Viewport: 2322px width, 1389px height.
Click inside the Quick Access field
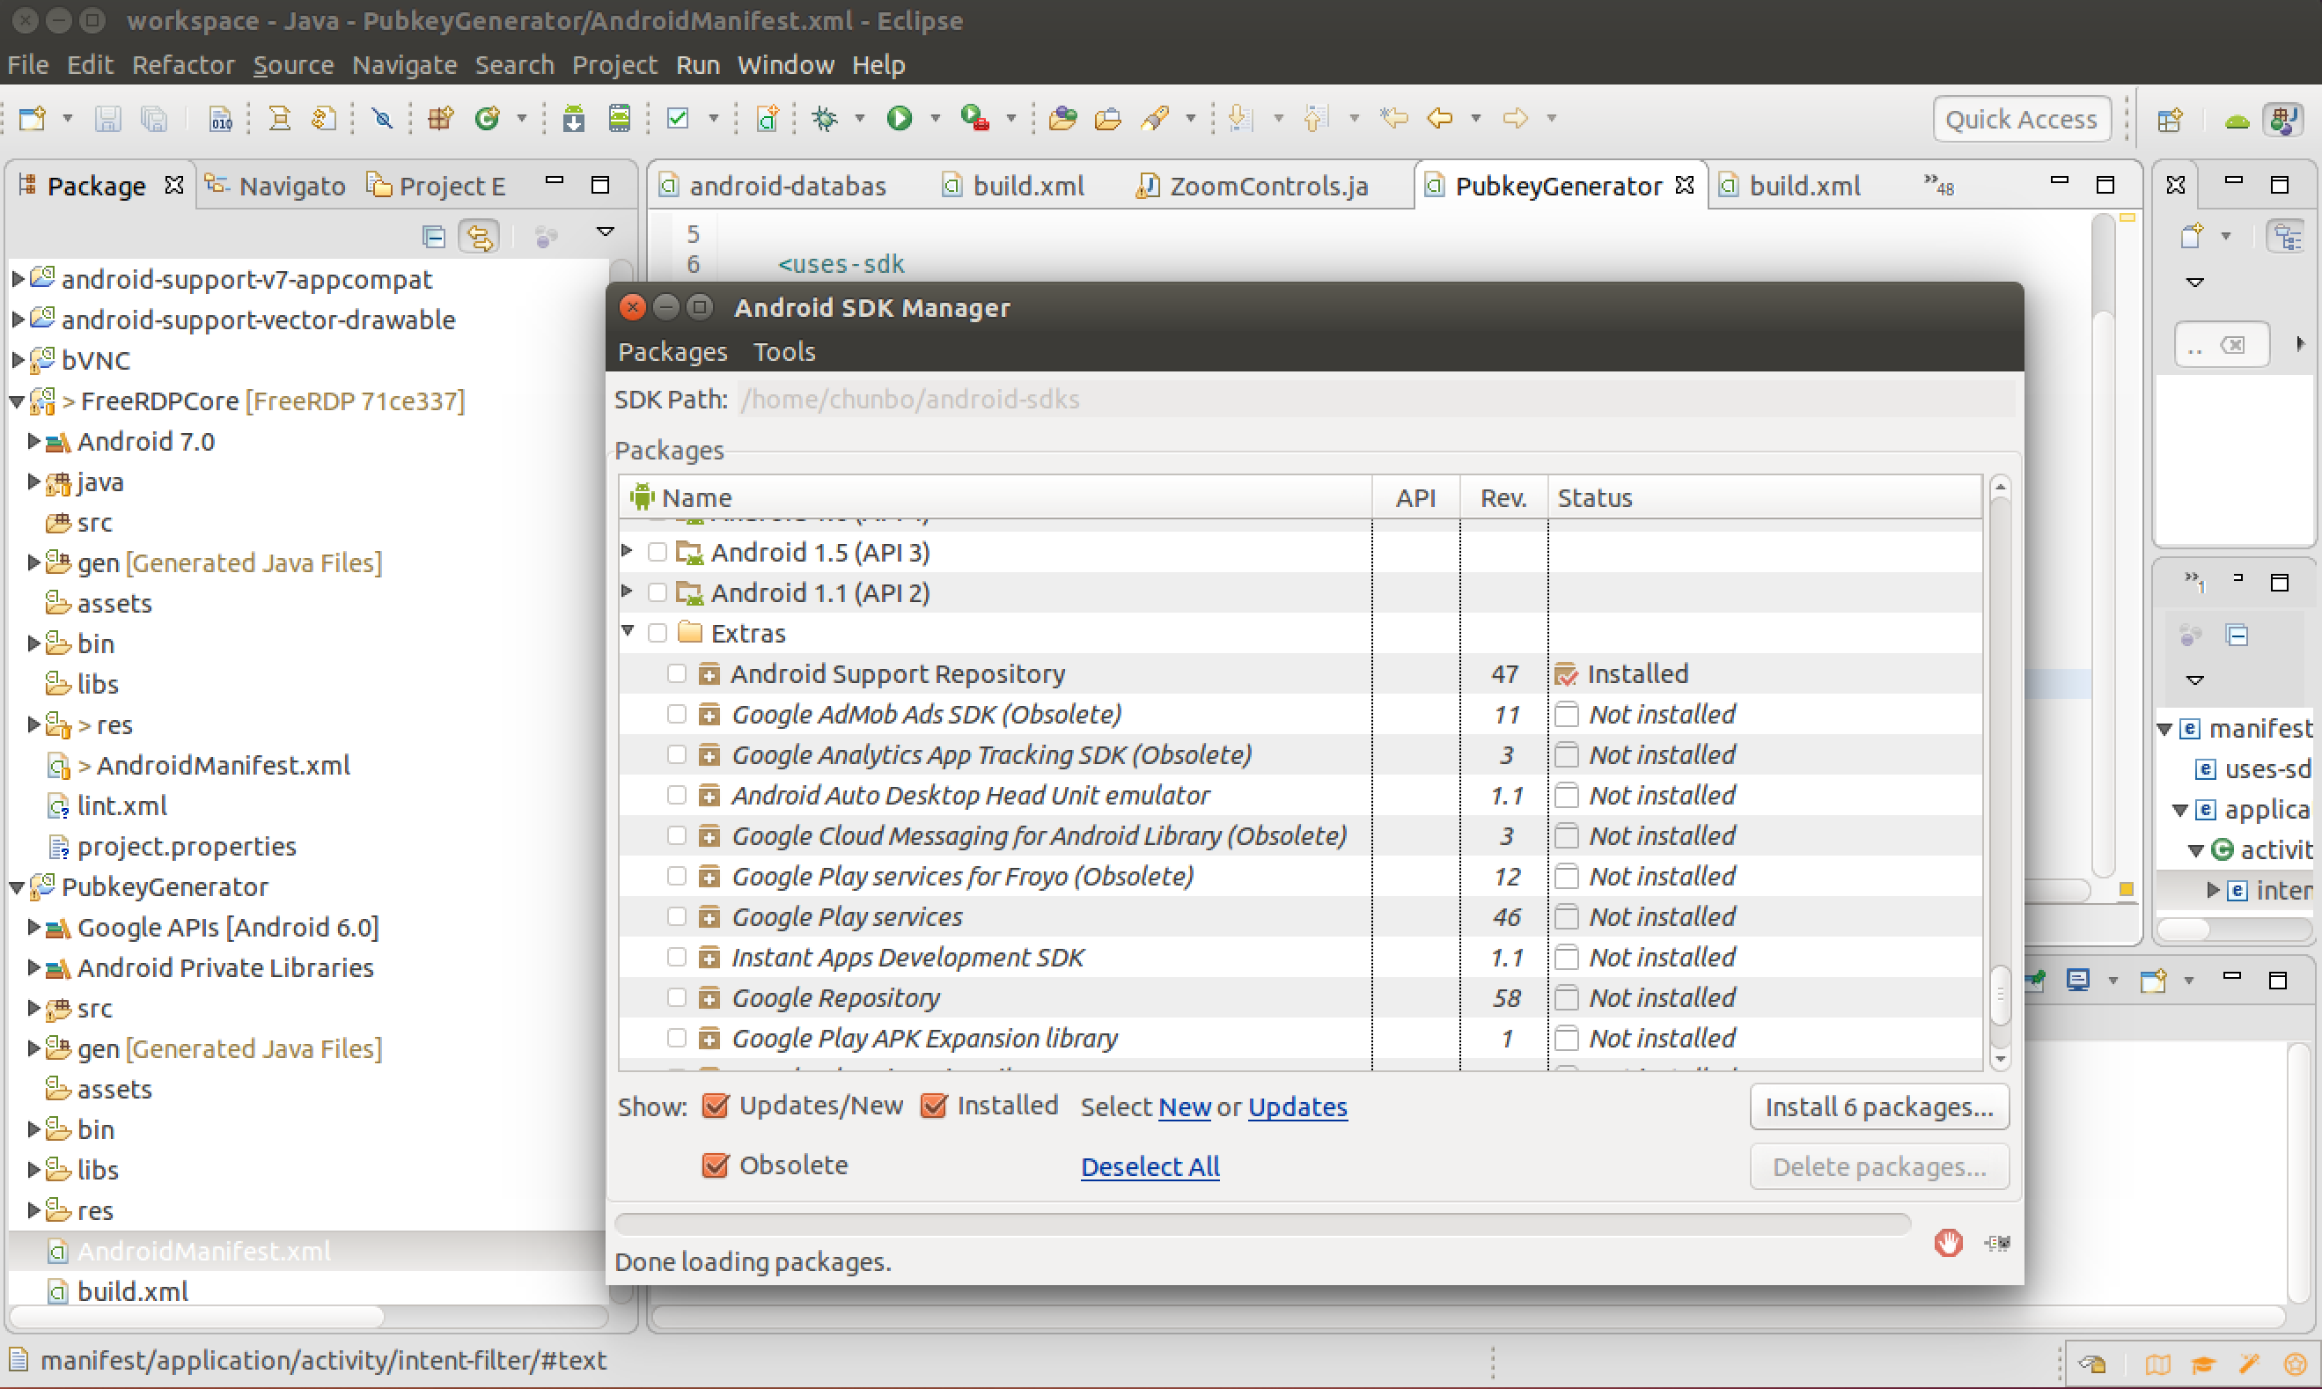[x=2021, y=119]
